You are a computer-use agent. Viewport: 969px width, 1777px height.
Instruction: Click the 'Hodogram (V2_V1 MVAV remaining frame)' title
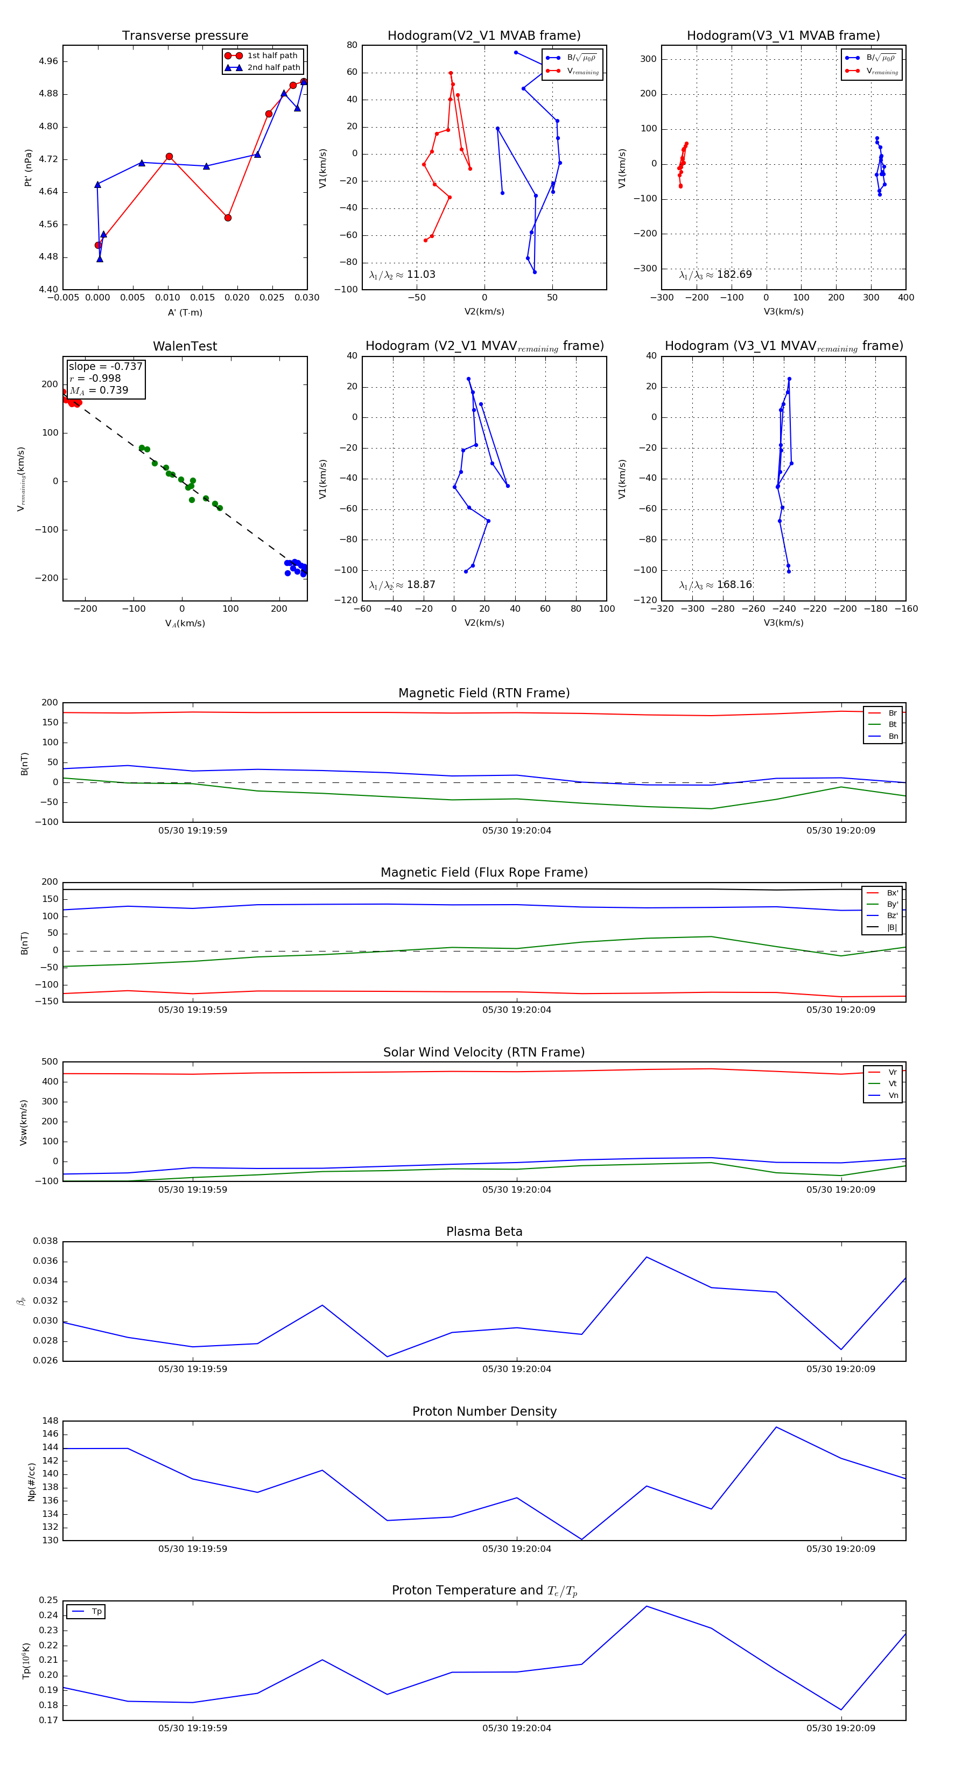coord(484,346)
